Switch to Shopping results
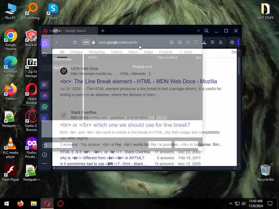This screenshot has width=279, height=209. click(97, 52)
